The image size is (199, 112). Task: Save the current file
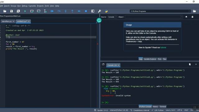(x=12, y=11)
